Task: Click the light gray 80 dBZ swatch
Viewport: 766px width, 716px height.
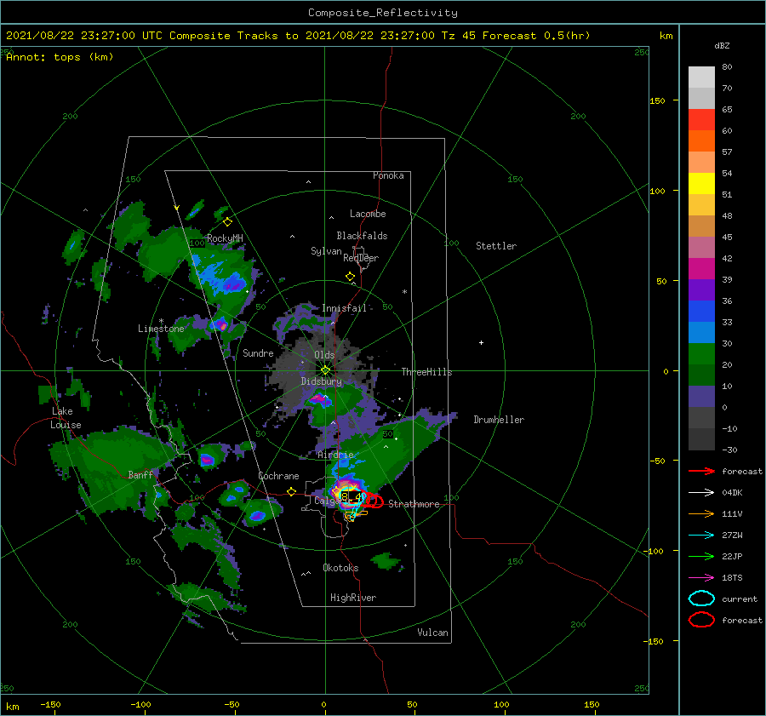Action: [701, 77]
